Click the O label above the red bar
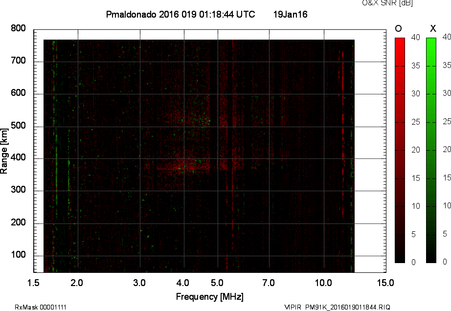 pyautogui.click(x=398, y=29)
